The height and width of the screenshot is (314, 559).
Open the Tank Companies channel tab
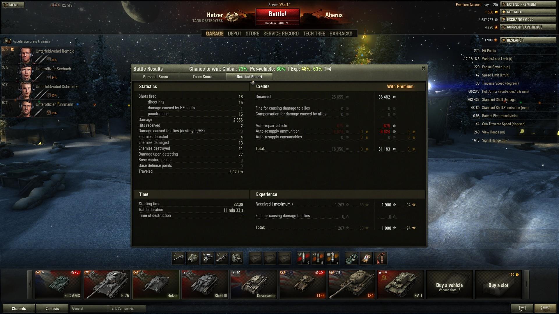coord(127,308)
